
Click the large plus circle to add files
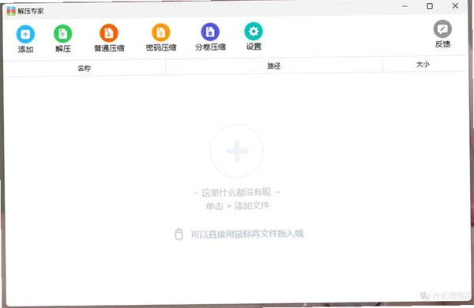pyautogui.click(x=237, y=151)
